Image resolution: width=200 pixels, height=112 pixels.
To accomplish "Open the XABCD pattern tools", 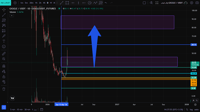I will pos(4,25).
